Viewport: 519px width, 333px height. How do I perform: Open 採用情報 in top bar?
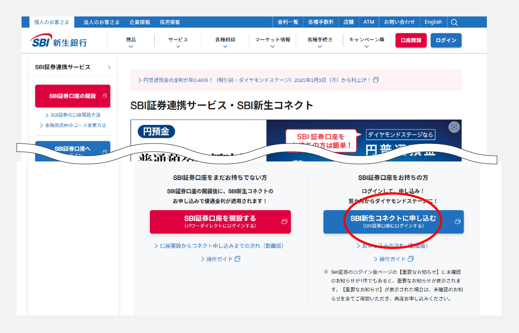[x=170, y=22]
